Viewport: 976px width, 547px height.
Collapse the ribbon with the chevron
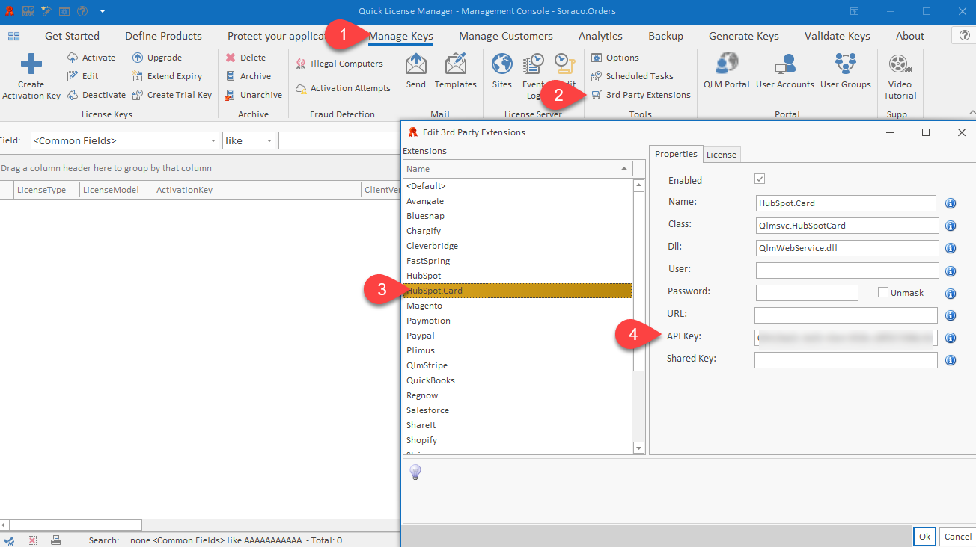[x=972, y=114]
